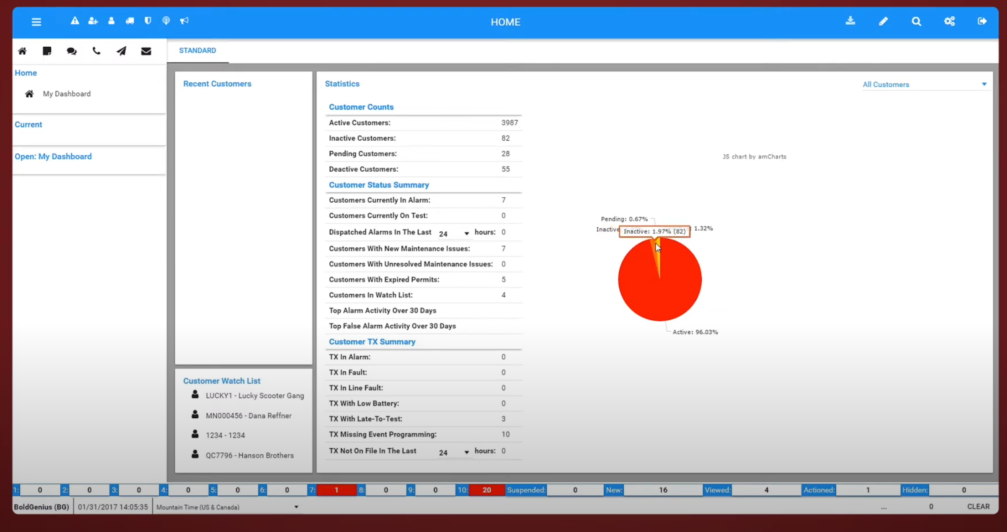Select the navigation/directions icon sidebar
The width and height of the screenshot is (1007, 532).
121,51
